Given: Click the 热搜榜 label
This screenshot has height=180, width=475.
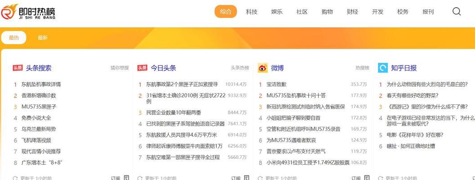Looking at the screenshot, I should pyautogui.click(x=362, y=68).
